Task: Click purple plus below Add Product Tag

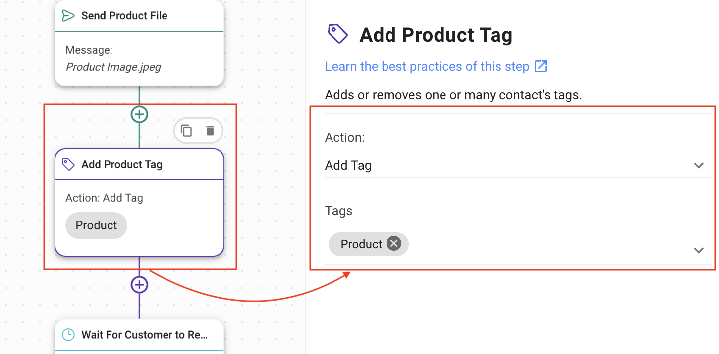Action: (140, 285)
